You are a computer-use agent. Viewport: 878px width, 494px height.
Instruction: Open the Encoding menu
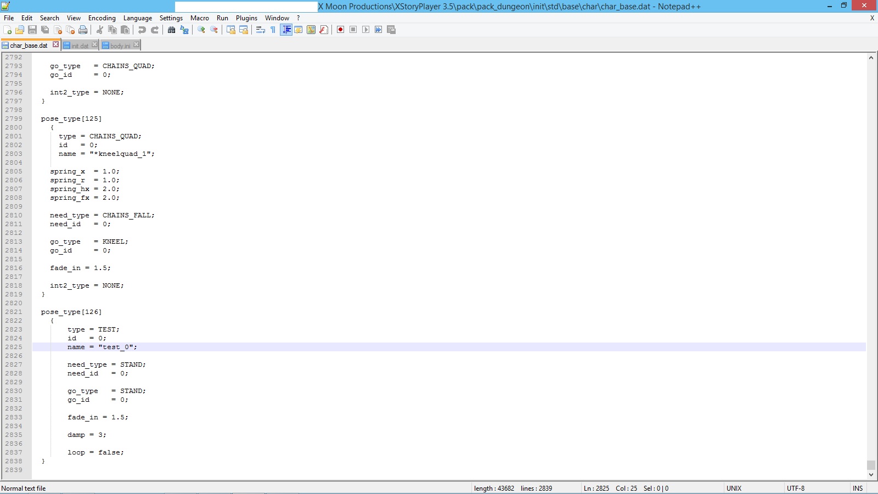tap(102, 18)
